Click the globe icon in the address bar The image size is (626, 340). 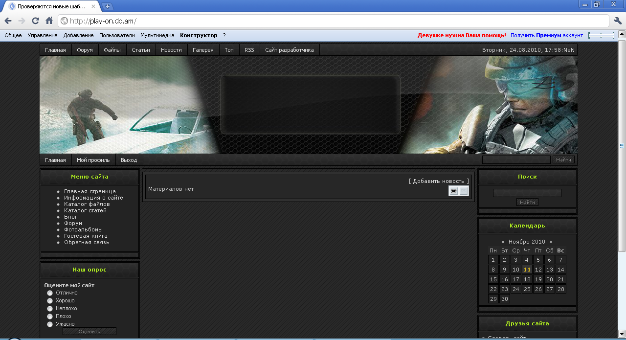coord(64,21)
